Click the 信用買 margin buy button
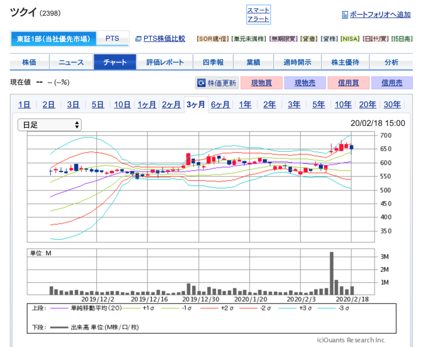Image resolution: width=421 pixels, height=347 pixels. (x=348, y=83)
